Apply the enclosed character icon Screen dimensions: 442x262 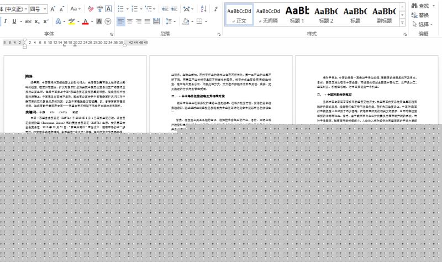pyautogui.click(x=108, y=22)
